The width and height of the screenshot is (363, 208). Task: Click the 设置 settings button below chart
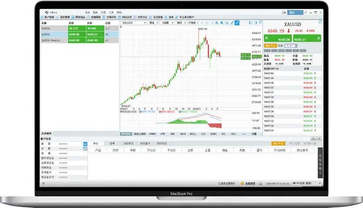coord(254,134)
